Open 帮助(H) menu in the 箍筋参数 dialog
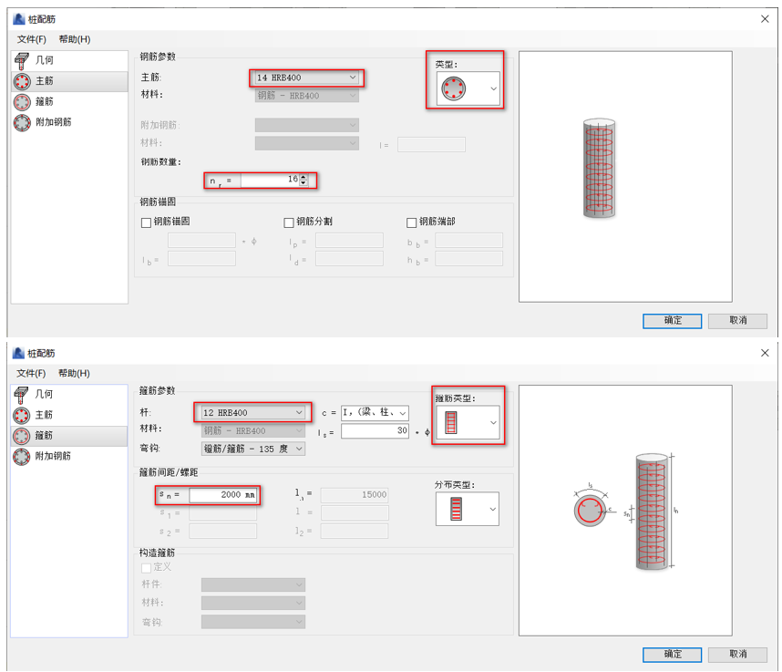 pos(74,373)
